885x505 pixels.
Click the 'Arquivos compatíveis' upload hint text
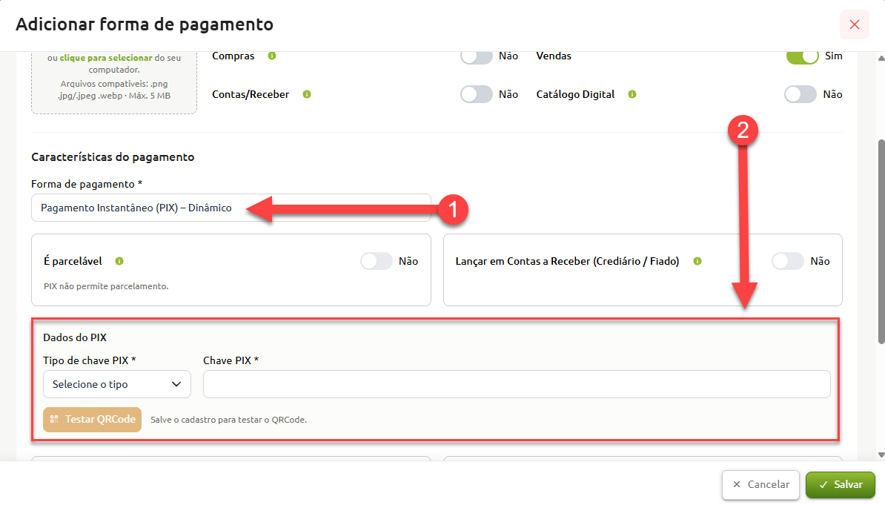tap(114, 90)
